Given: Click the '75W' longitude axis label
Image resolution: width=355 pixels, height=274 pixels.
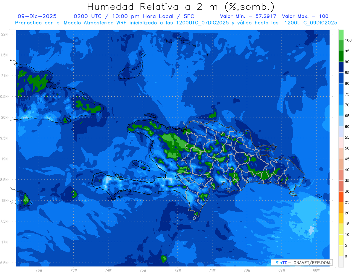Looking at the screenshot, I should click(74, 270).
